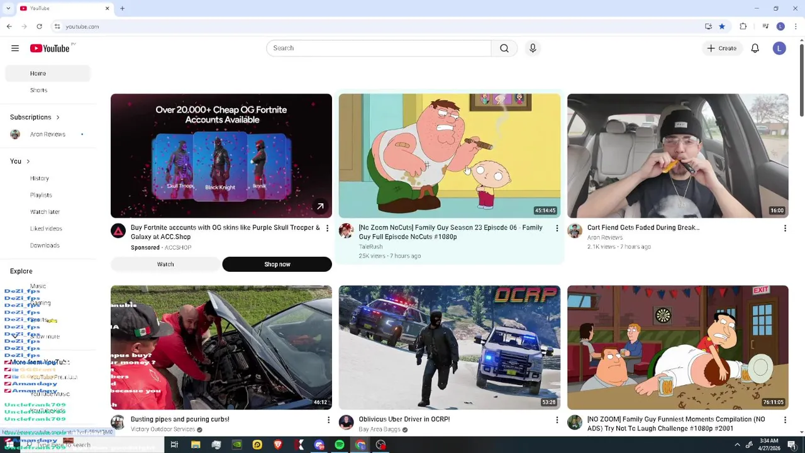Click the TaleRush channel name
The height and width of the screenshot is (453, 805).
(x=370, y=247)
